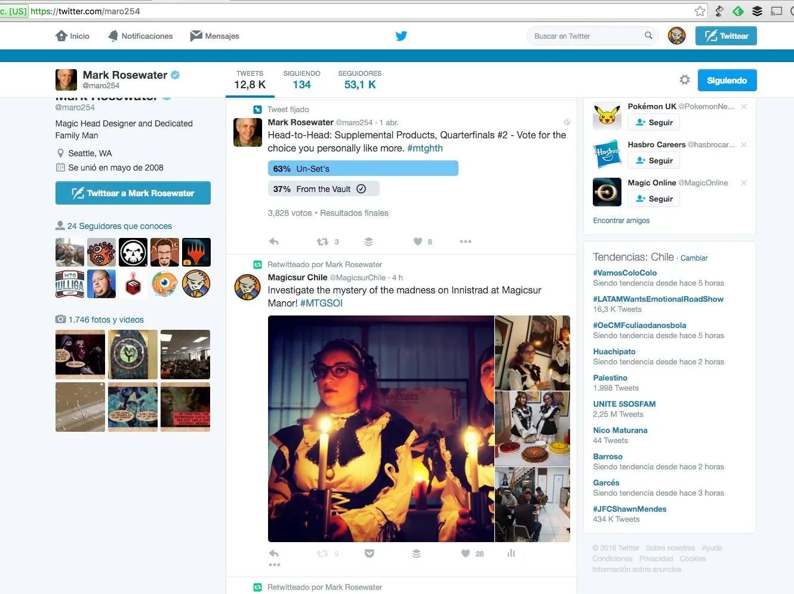Save Magicsur tweet to Pocket
This screenshot has height=594, width=794.
pos(370,553)
